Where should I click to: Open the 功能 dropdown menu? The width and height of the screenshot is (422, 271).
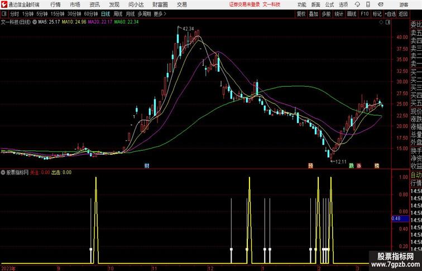point(301,4)
